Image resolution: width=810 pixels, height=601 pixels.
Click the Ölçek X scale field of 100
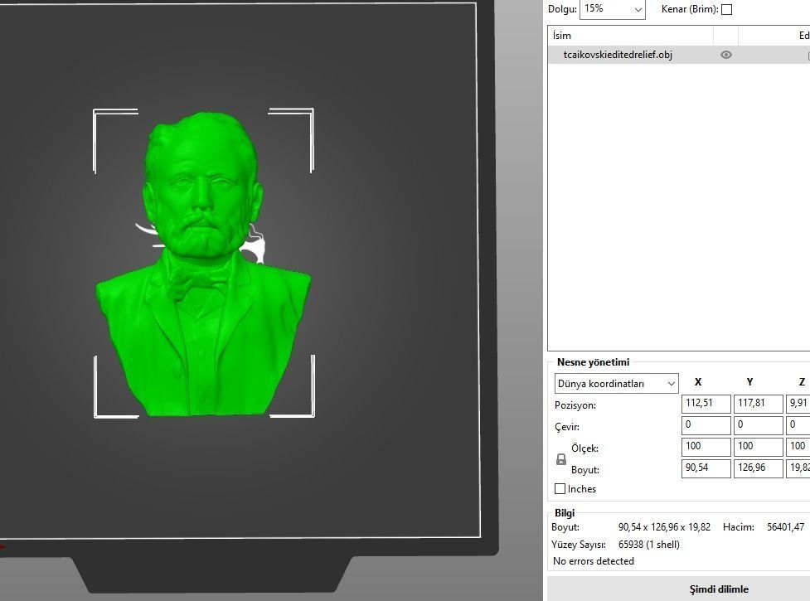tap(706, 447)
